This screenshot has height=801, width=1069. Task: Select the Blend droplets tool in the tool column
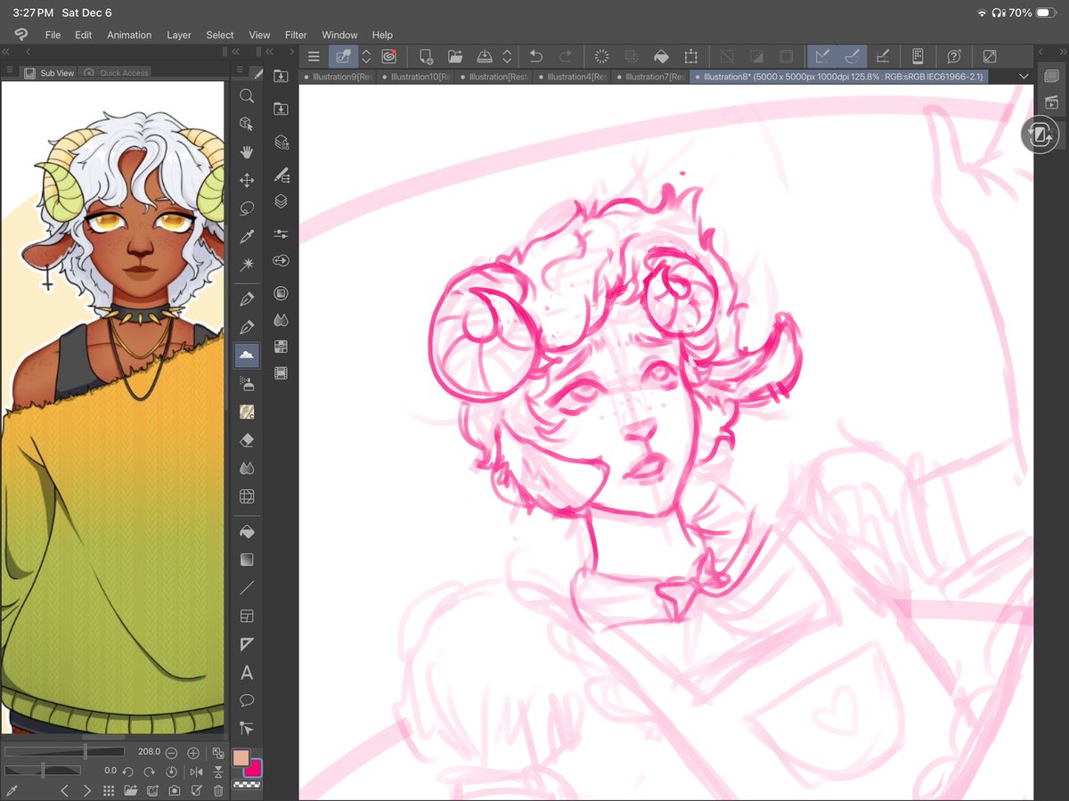[247, 469]
